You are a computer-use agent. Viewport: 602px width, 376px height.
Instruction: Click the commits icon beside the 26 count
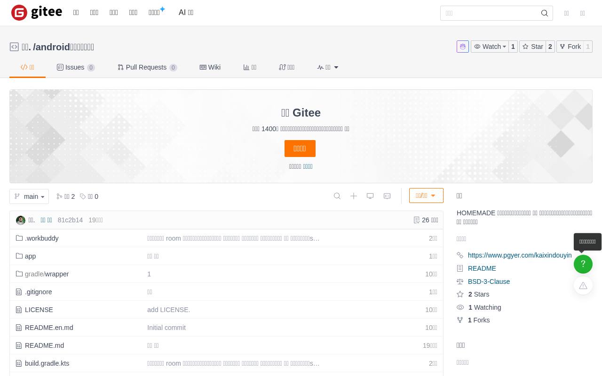pyautogui.click(x=416, y=220)
